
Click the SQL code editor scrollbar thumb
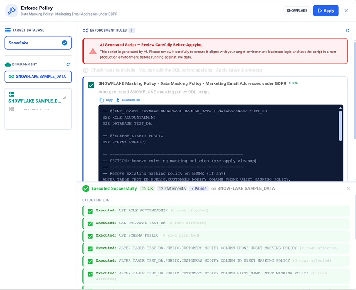coord(340,126)
